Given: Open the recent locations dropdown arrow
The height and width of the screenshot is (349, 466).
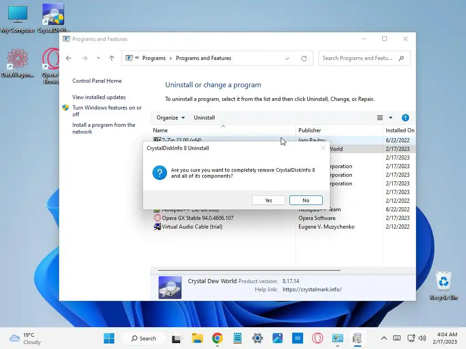Looking at the screenshot, I should (98, 58).
